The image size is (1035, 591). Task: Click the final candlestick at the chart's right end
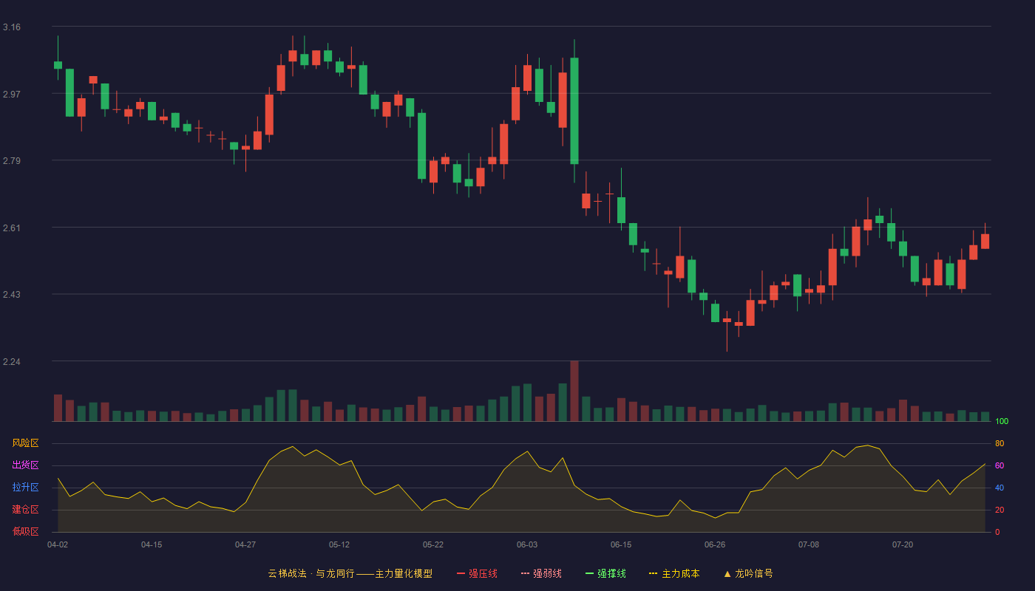coord(985,241)
